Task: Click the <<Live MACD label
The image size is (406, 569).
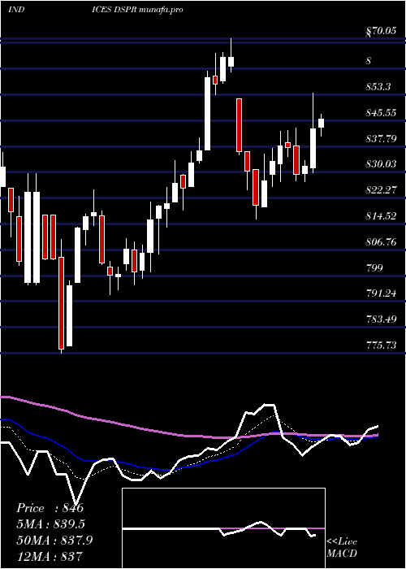Action: click(342, 548)
